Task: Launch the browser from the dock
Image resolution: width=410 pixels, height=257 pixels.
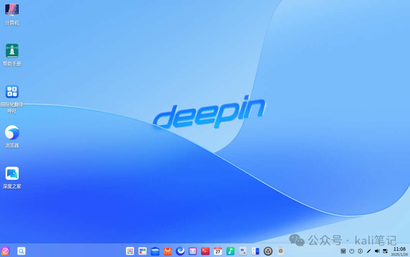Action: (180, 251)
